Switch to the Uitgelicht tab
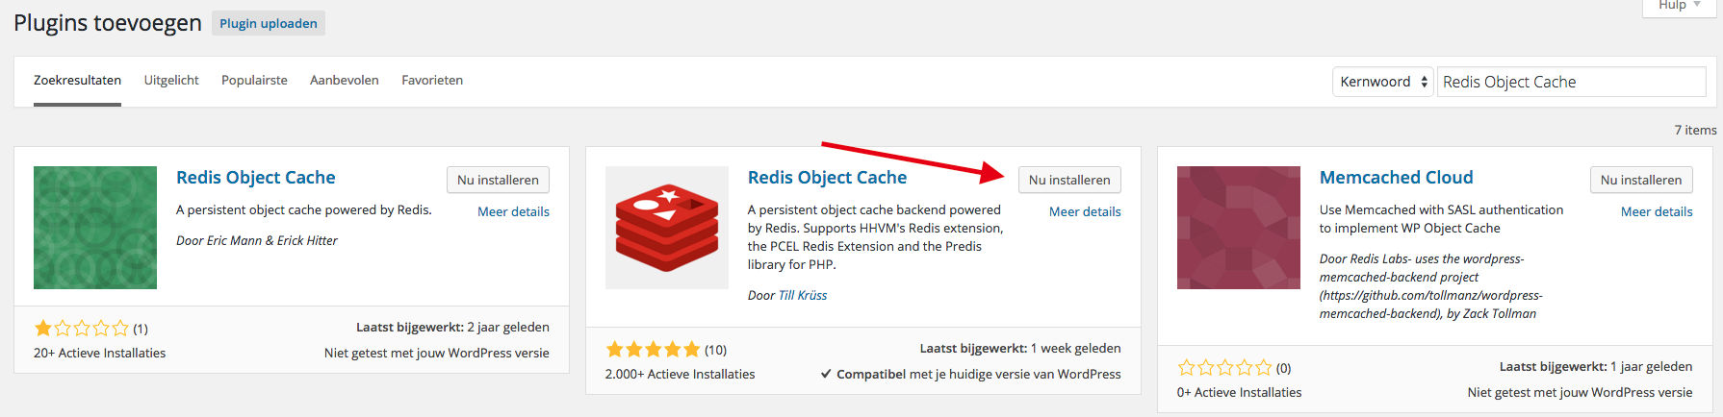The image size is (1723, 417). pyautogui.click(x=171, y=81)
